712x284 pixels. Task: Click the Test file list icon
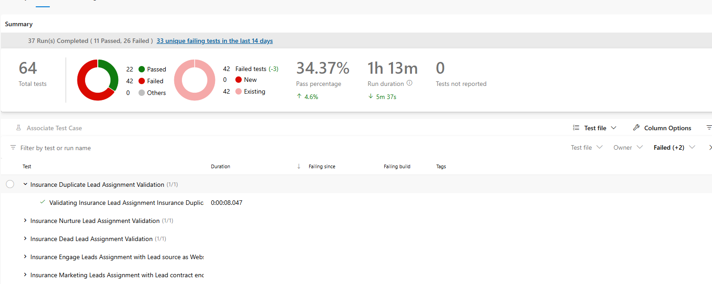(x=576, y=128)
